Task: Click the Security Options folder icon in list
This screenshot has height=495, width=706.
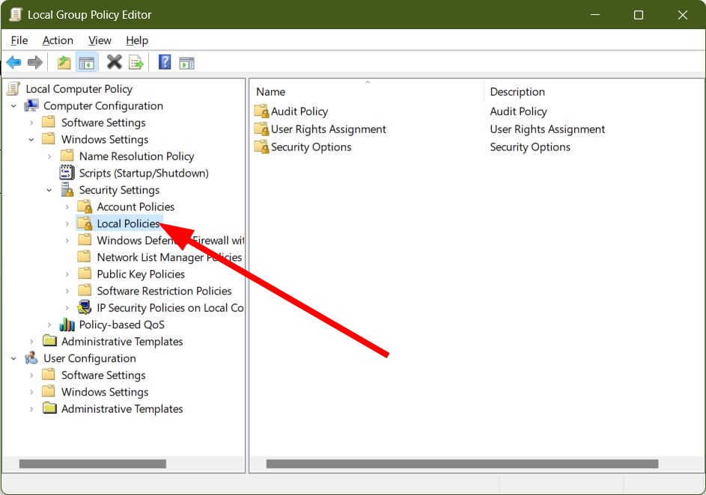Action: (261, 147)
